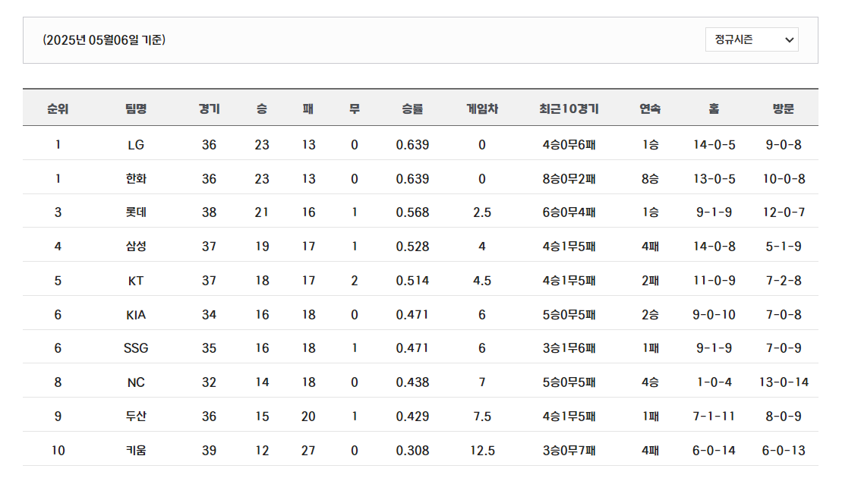Screen dimensions: 861x478
Task: Click the 연속 column header
Action: tap(650, 108)
